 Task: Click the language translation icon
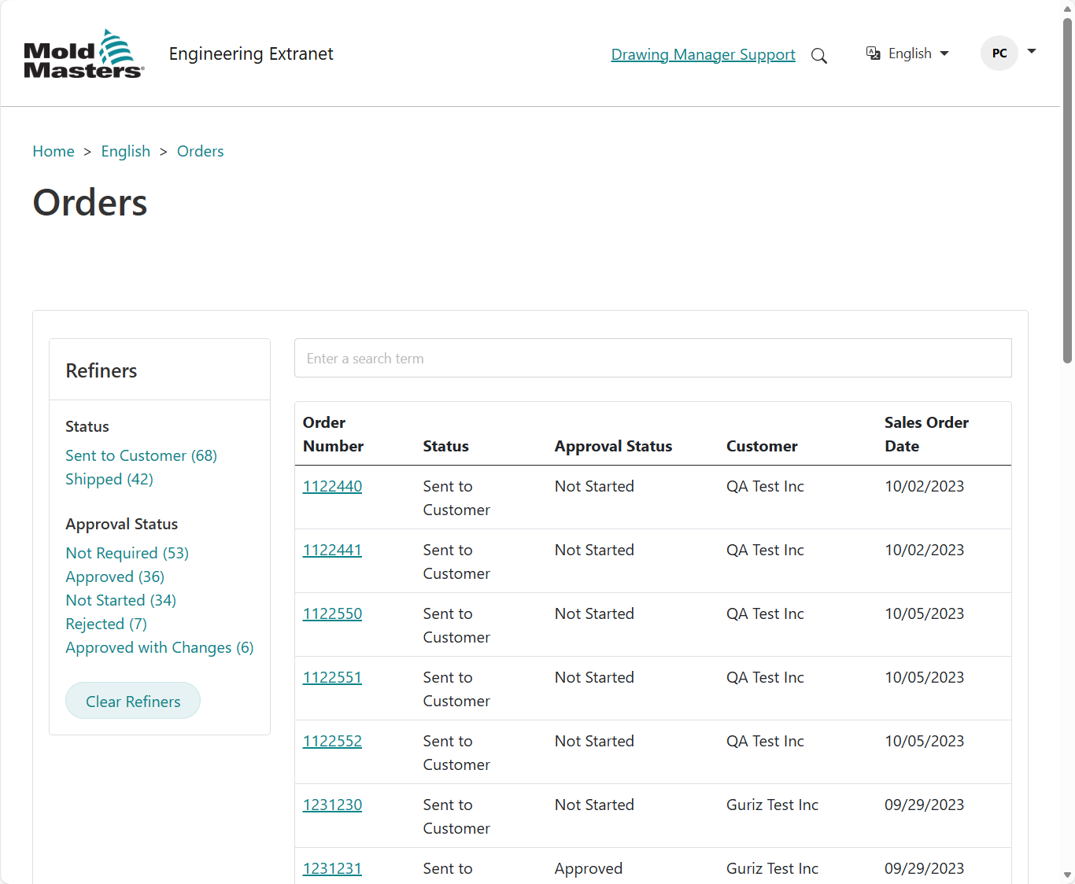tap(873, 53)
